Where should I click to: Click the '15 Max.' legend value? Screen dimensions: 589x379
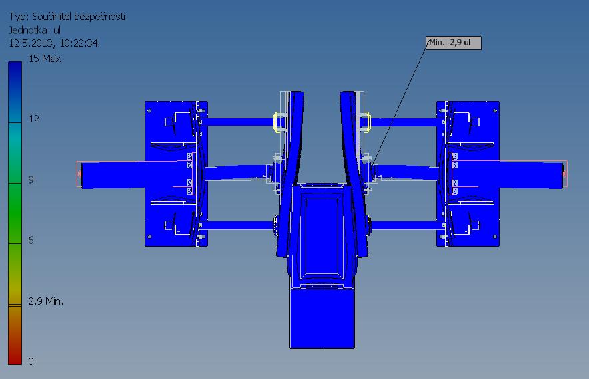pos(46,59)
